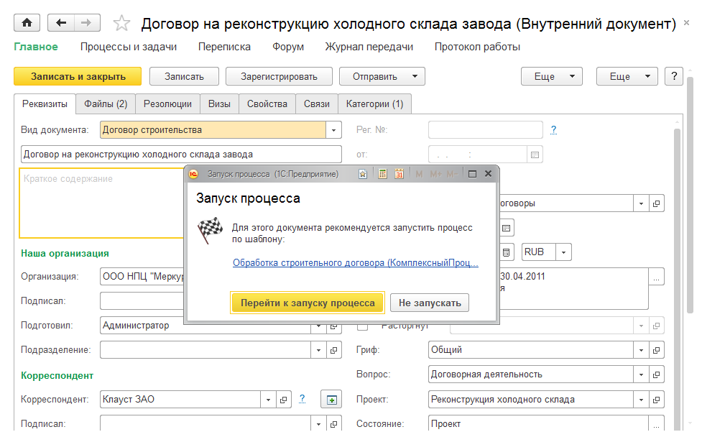Switch to the Файлы (2) tab
The height and width of the screenshot is (432, 702).
[x=106, y=104]
